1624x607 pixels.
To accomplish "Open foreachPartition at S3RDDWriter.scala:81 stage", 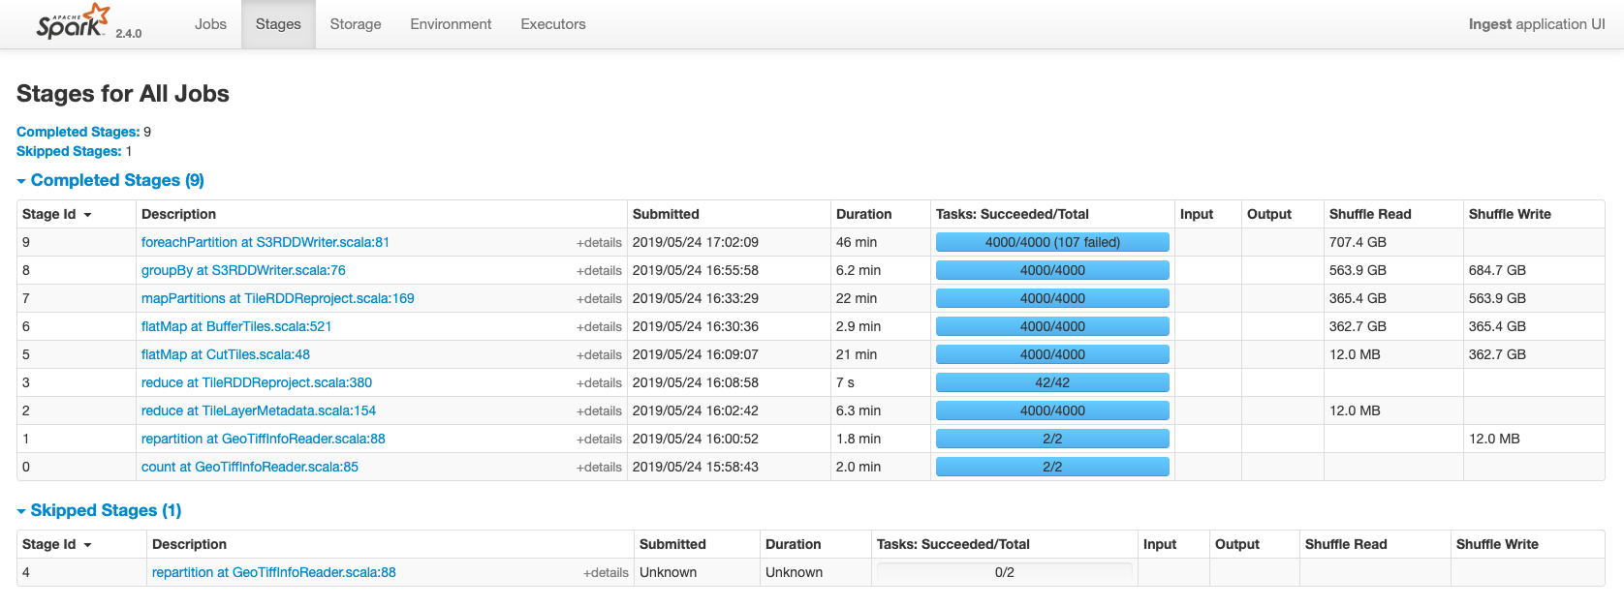I will tap(265, 242).
